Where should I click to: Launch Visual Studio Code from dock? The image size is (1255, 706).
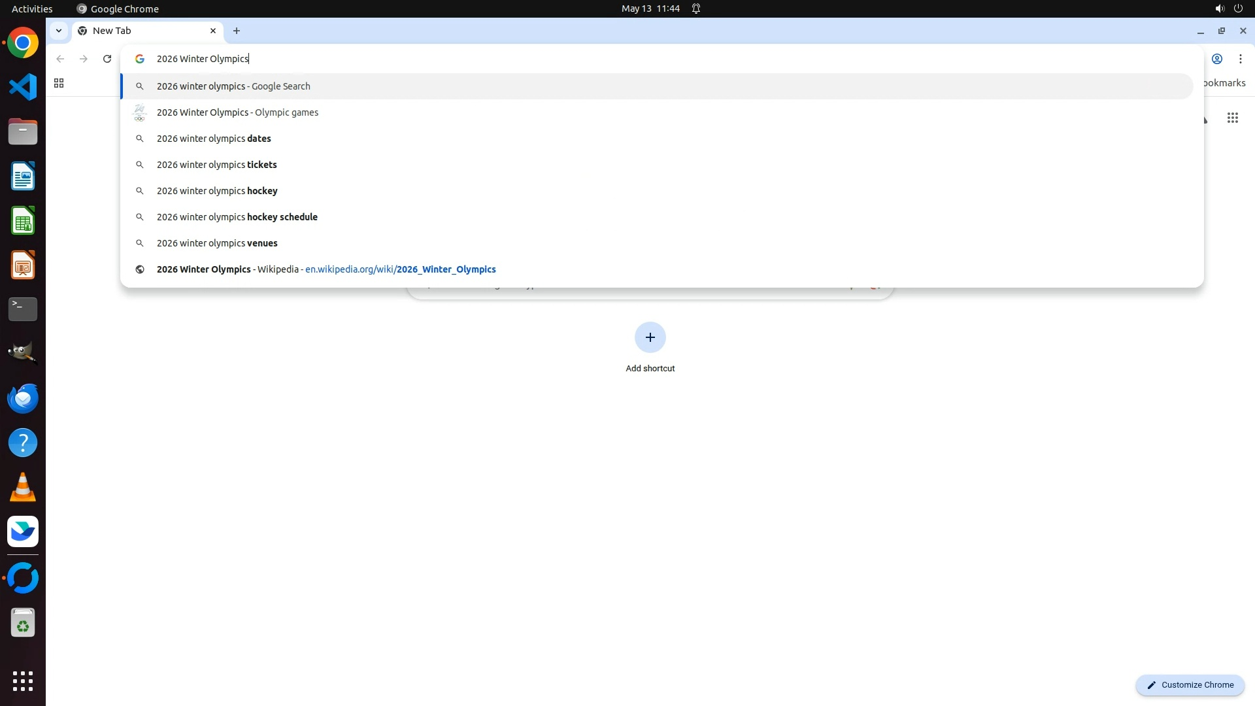pos(23,87)
